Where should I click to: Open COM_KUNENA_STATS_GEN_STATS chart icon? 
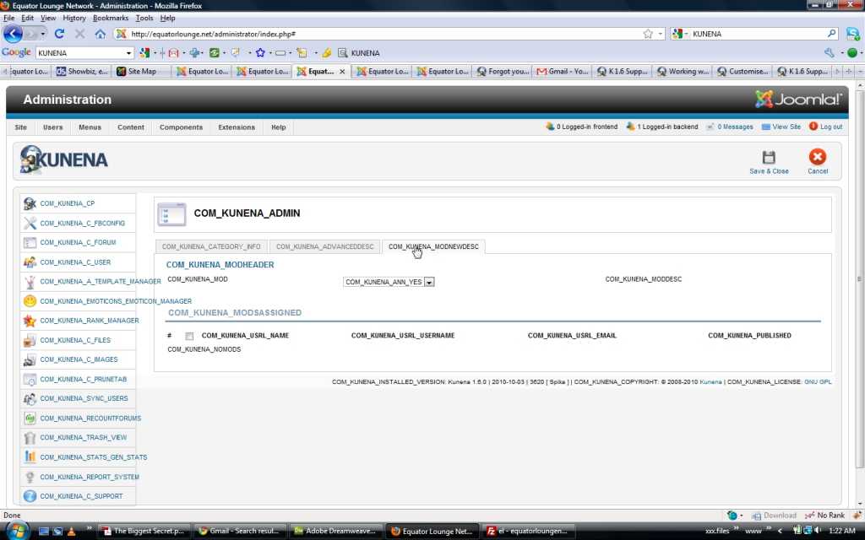pyautogui.click(x=30, y=456)
